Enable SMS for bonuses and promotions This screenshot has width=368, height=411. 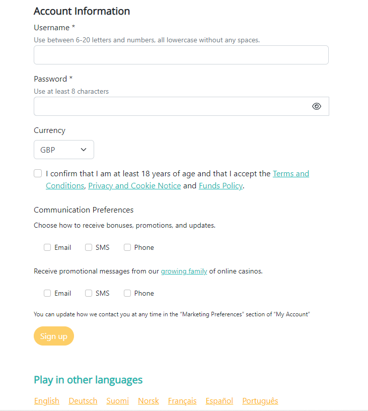pos(89,247)
